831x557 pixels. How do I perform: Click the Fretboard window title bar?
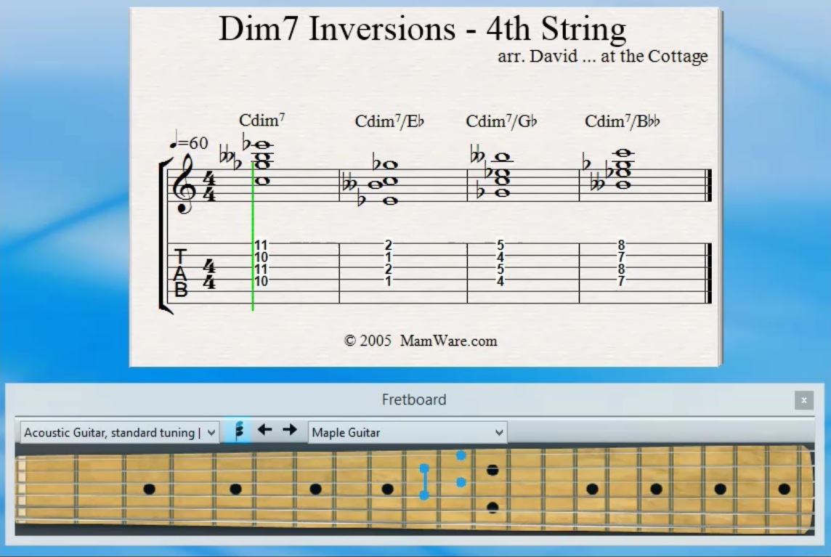(x=414, y=399)
